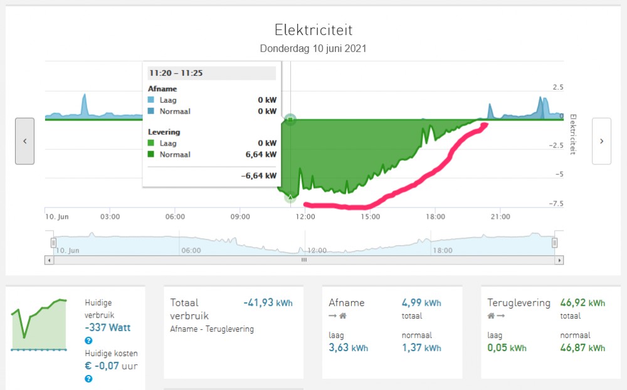The width and height of the screenshot is (627, 390).
Task: Click the left navigator range handle
Action: 53,243
